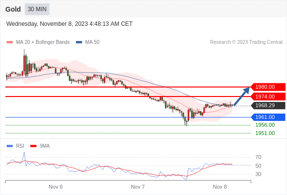Click the RSI legend swatch

tap(10, 146)
